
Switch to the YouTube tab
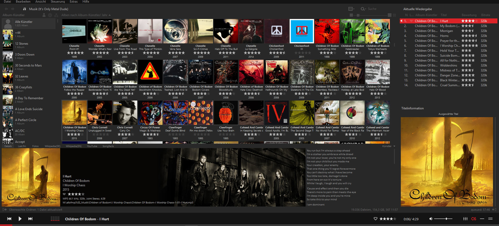(92, 146)
